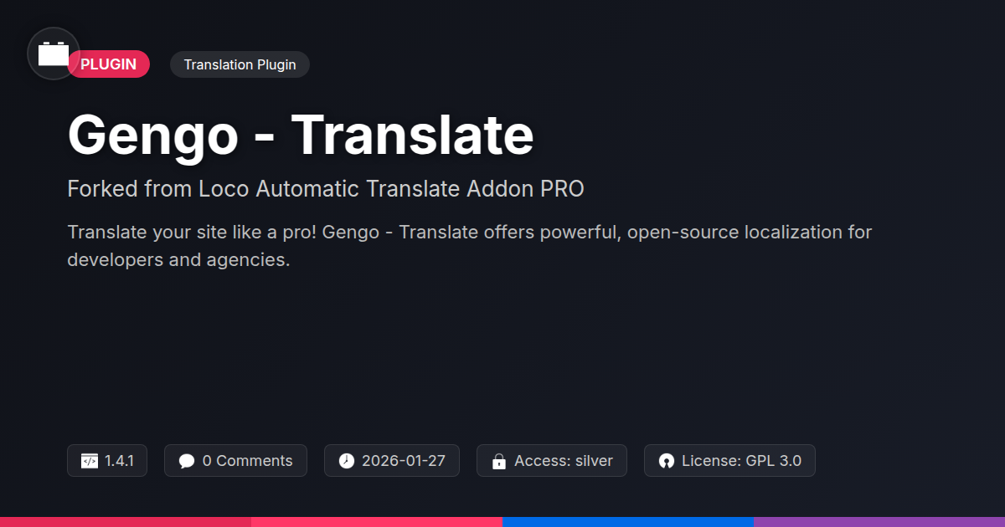The width and height of the screenshot is (1005, 527).
Task: Click the padlock access icon
Action: tap(499, 461)
